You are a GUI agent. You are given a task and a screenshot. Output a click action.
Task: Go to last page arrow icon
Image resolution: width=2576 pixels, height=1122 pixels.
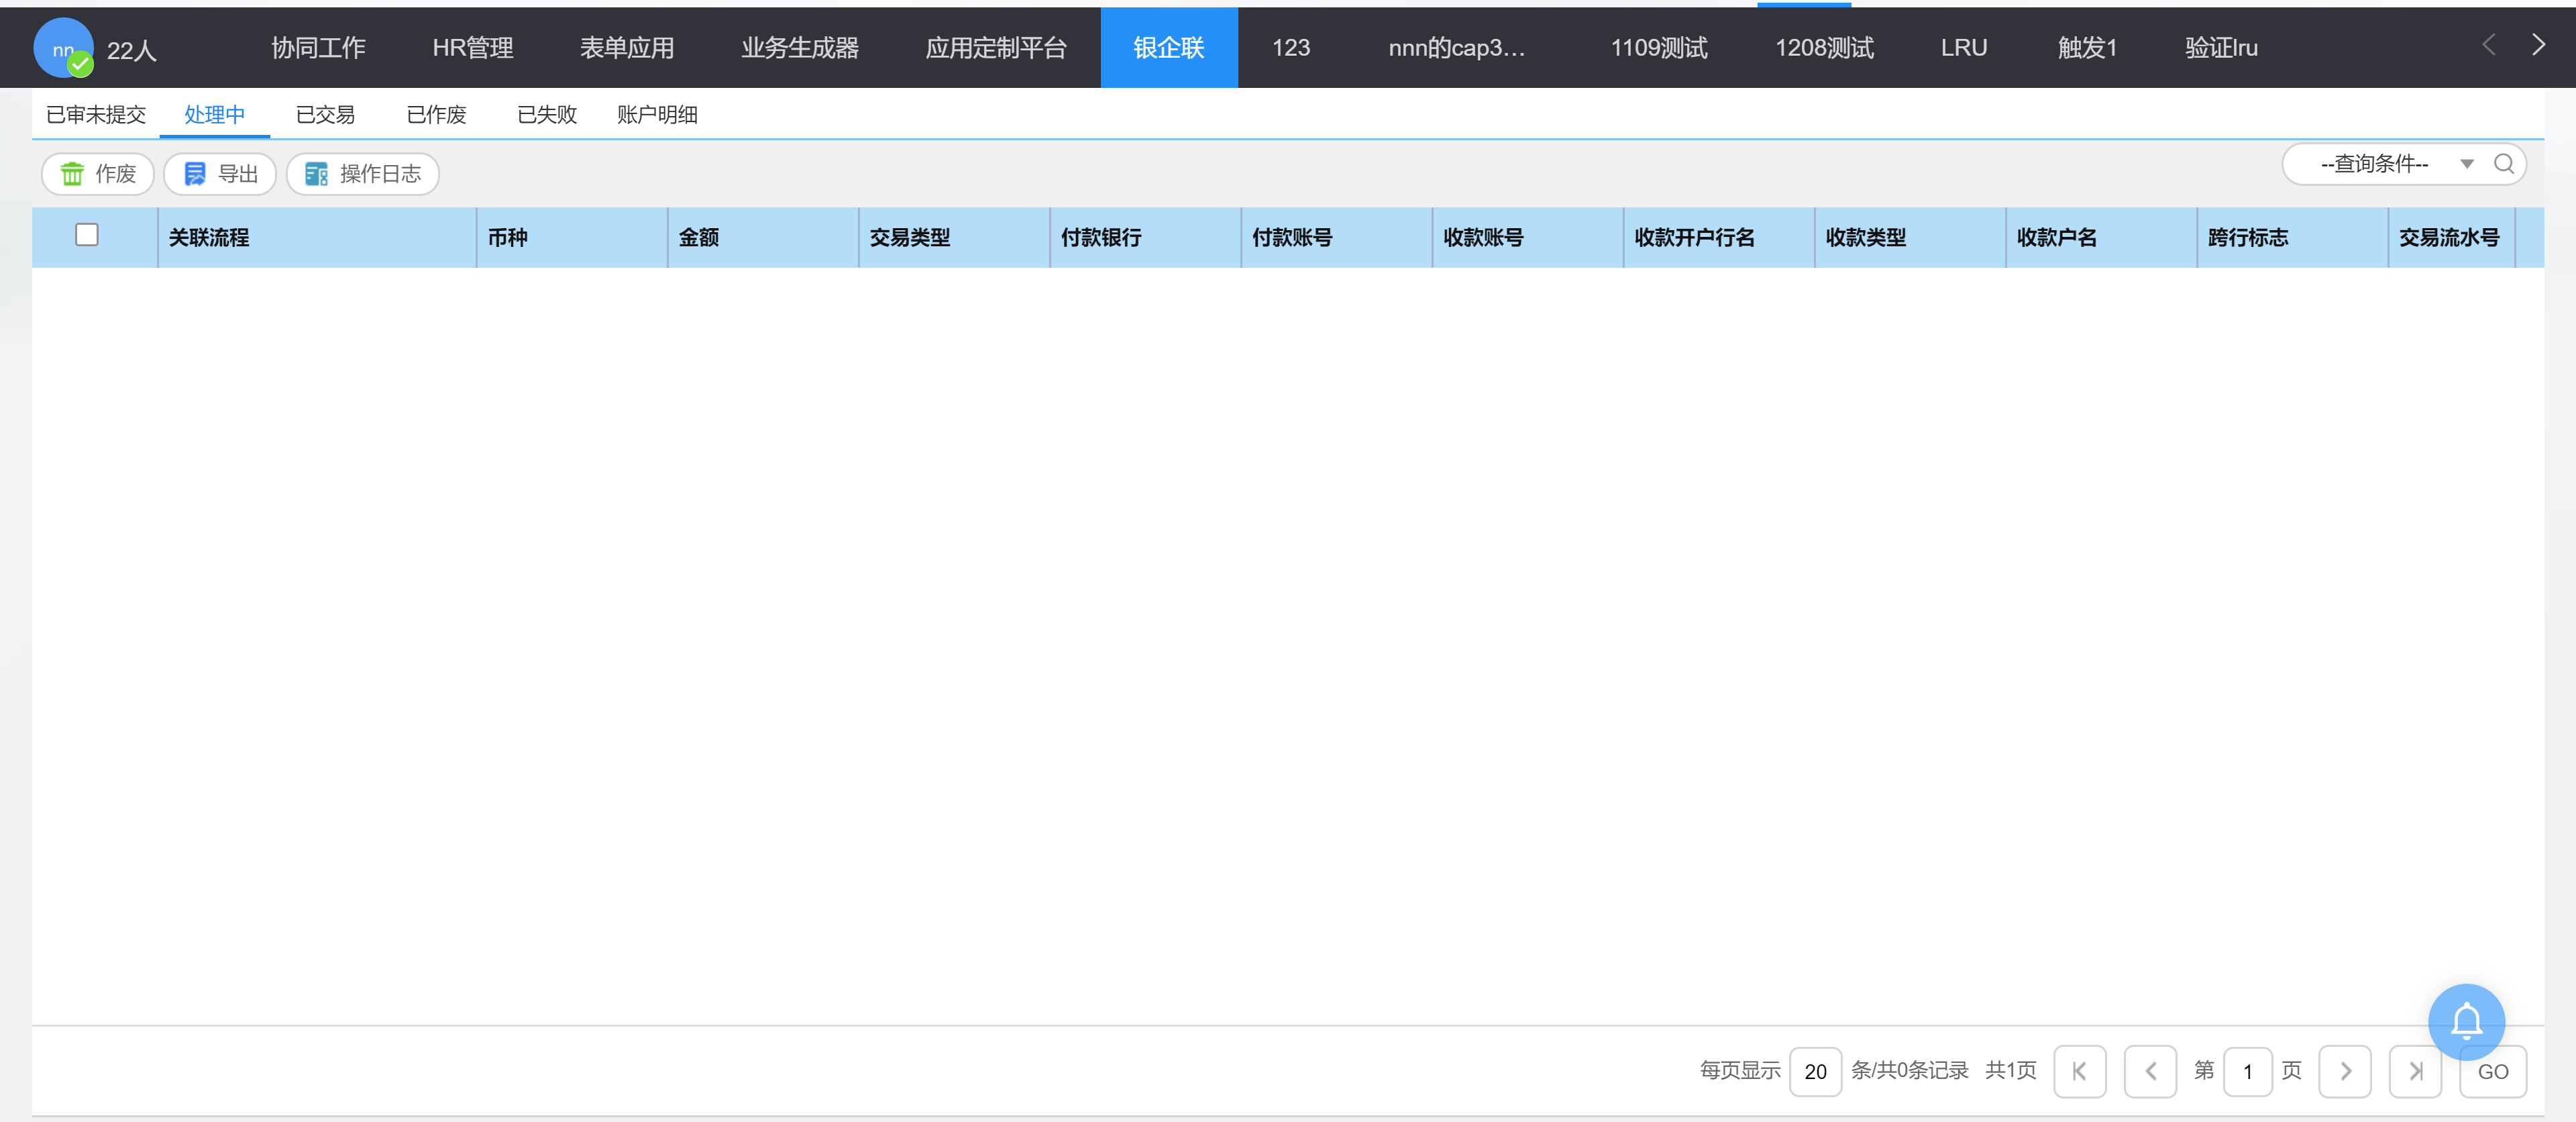click(2415, 1071)
